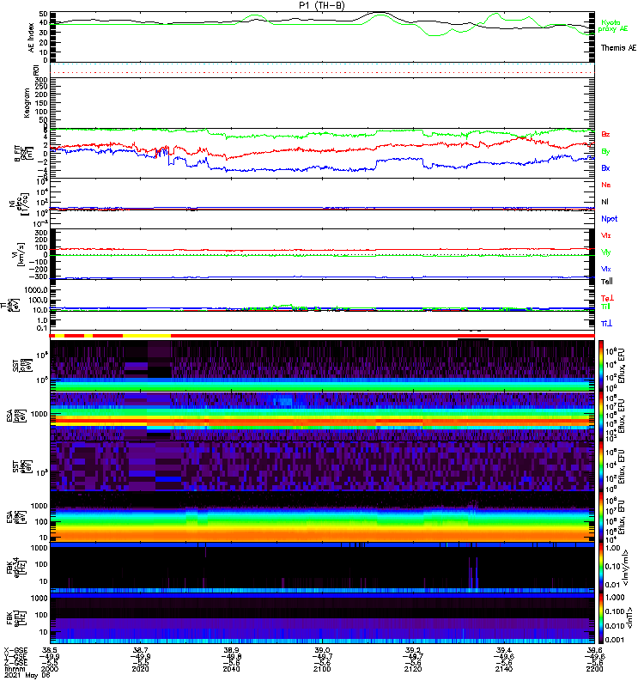Image resolution: width=644 pixels, height=687 pixels.
Task: Select the green 'By' legend label
Action: coord(605,152)
